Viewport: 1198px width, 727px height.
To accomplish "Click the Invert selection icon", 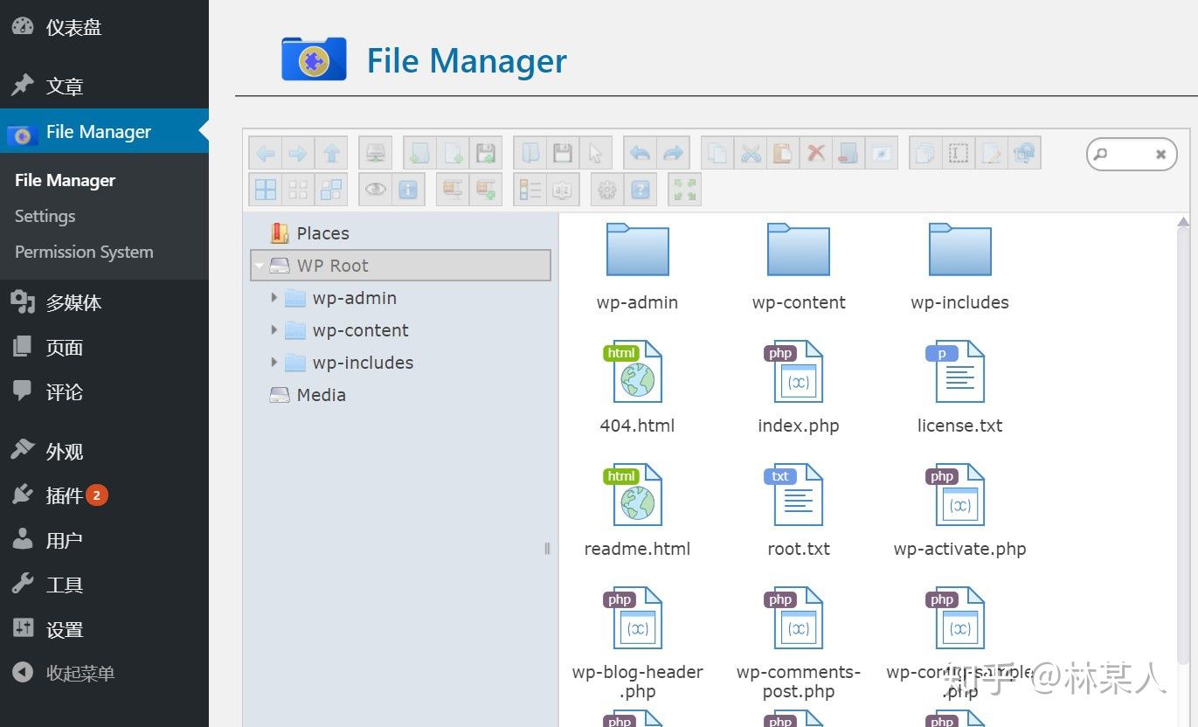I will [x=331, y=190].
